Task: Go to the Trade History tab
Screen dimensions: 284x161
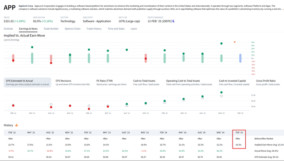Action: pos(94,28)
